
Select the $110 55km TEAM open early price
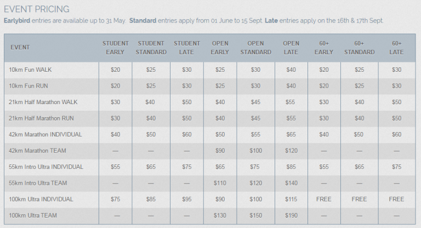pyautogui.click(x=220, y=183)
